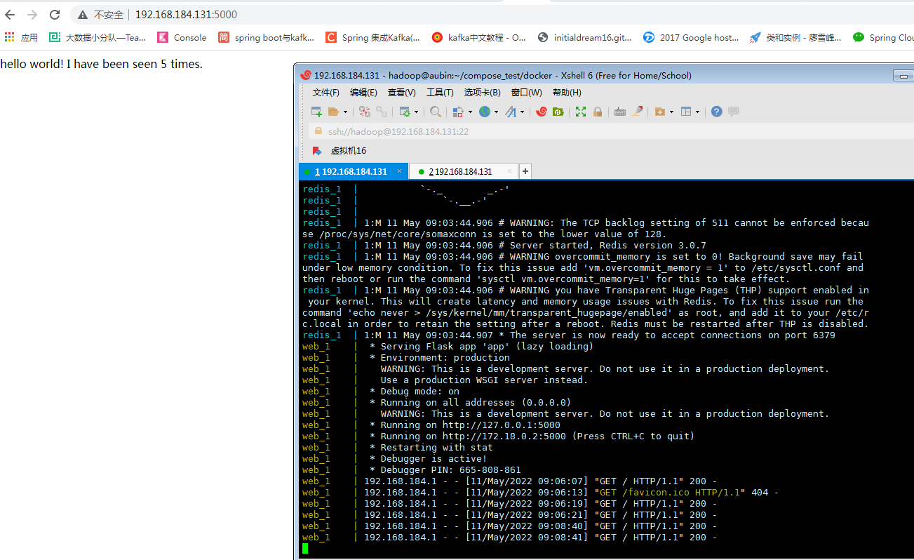Open the Spring 集成Kafka bookmark
This screenshot has width=914, height=560.
[372, 37]
